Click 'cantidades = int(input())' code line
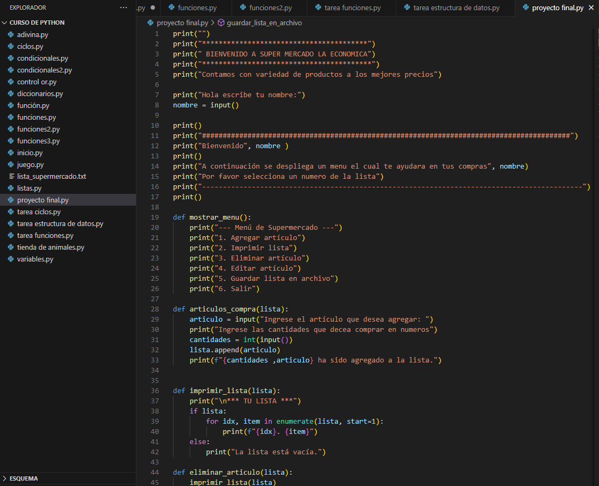The width and height of the screenshot is (599, 486). tap(241, 339)
